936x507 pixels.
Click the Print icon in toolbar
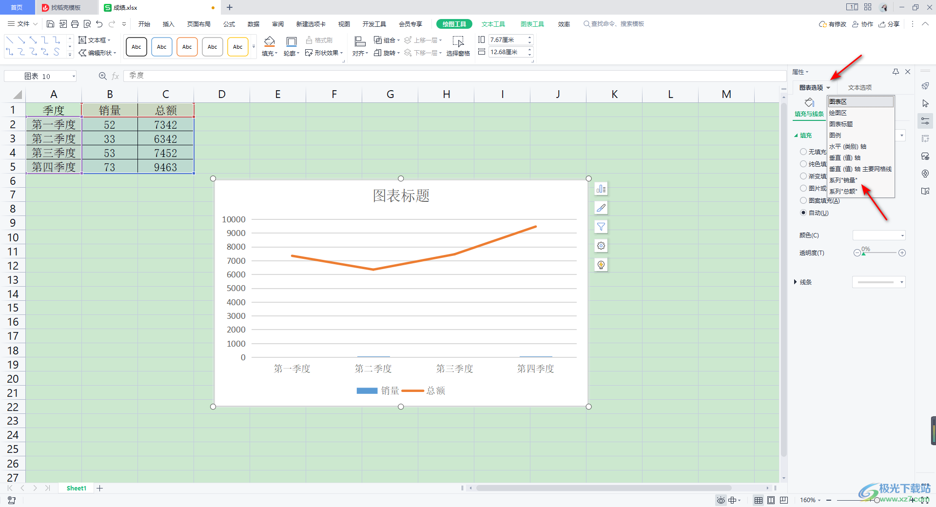coord(75,24)
